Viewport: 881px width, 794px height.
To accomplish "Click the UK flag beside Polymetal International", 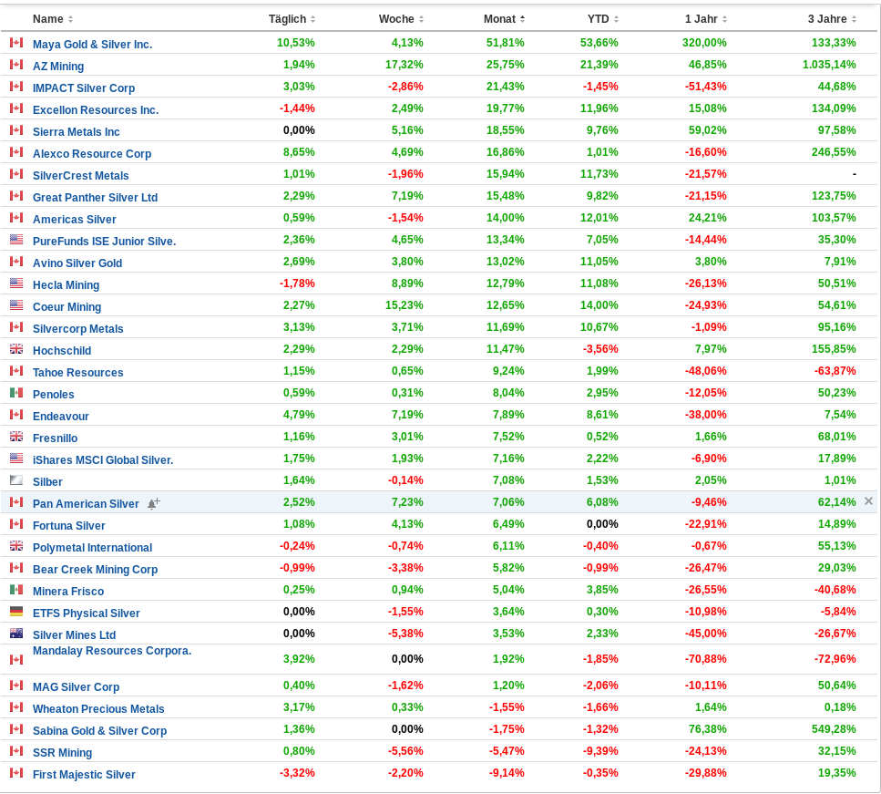I will (16, 545).
